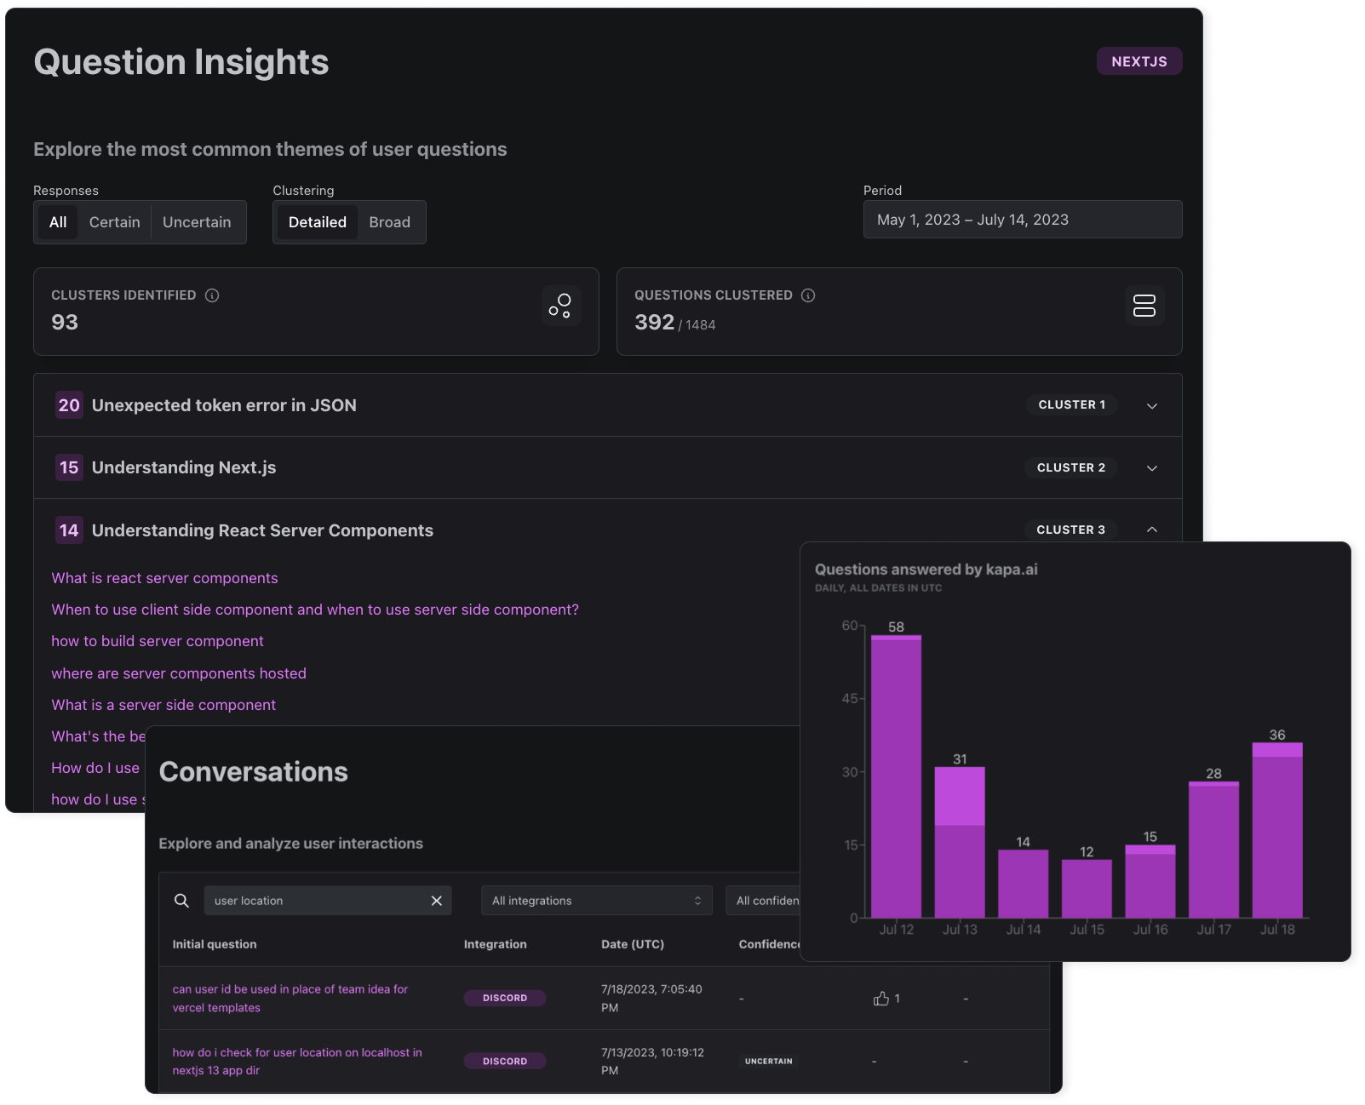Click the Jul 16 bar labeled 15
This screenshot has height=1105, width=1365.
[1150, 881]
